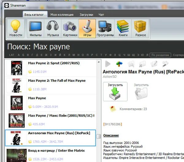Filter by letter Я
The height and width of the screenshot is (162, 184).
[147, 55]
